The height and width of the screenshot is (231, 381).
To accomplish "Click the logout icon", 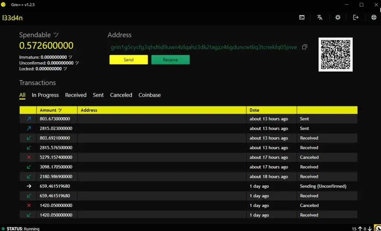I will (356, 17).
